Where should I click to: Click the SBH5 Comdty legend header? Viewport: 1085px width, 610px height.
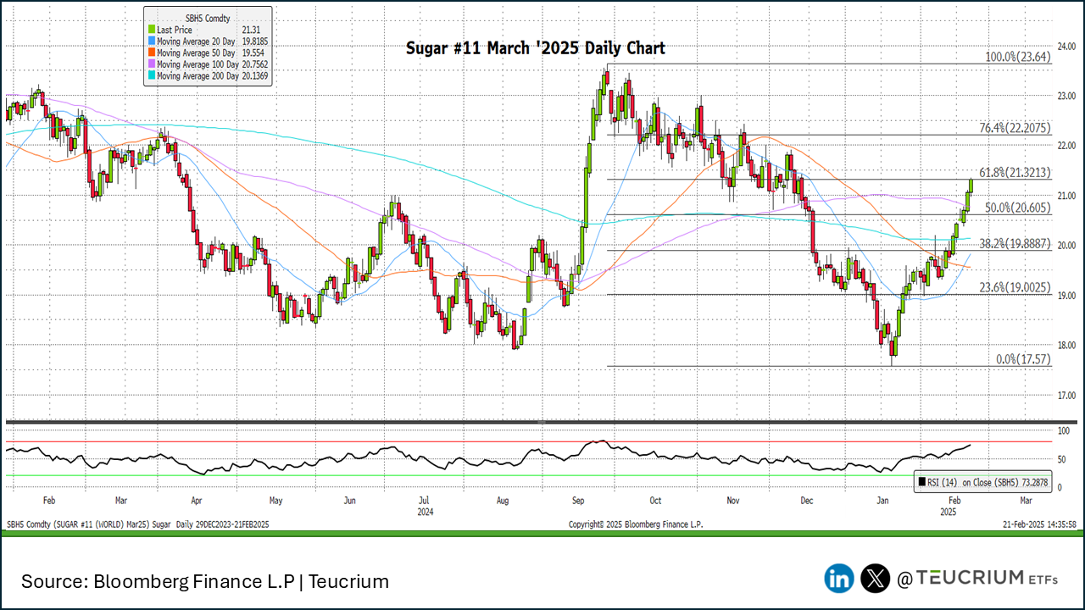tap(208, 17)
